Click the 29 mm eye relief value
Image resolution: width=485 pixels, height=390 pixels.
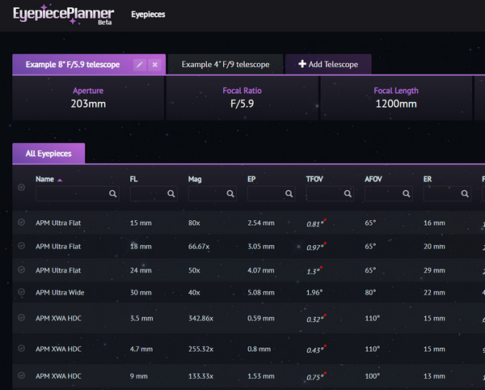434,270
